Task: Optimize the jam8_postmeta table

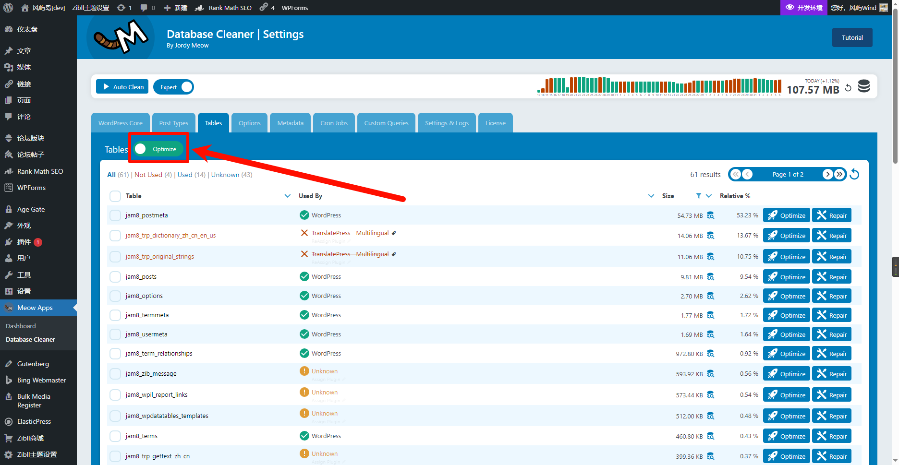Action: point(787,215)
